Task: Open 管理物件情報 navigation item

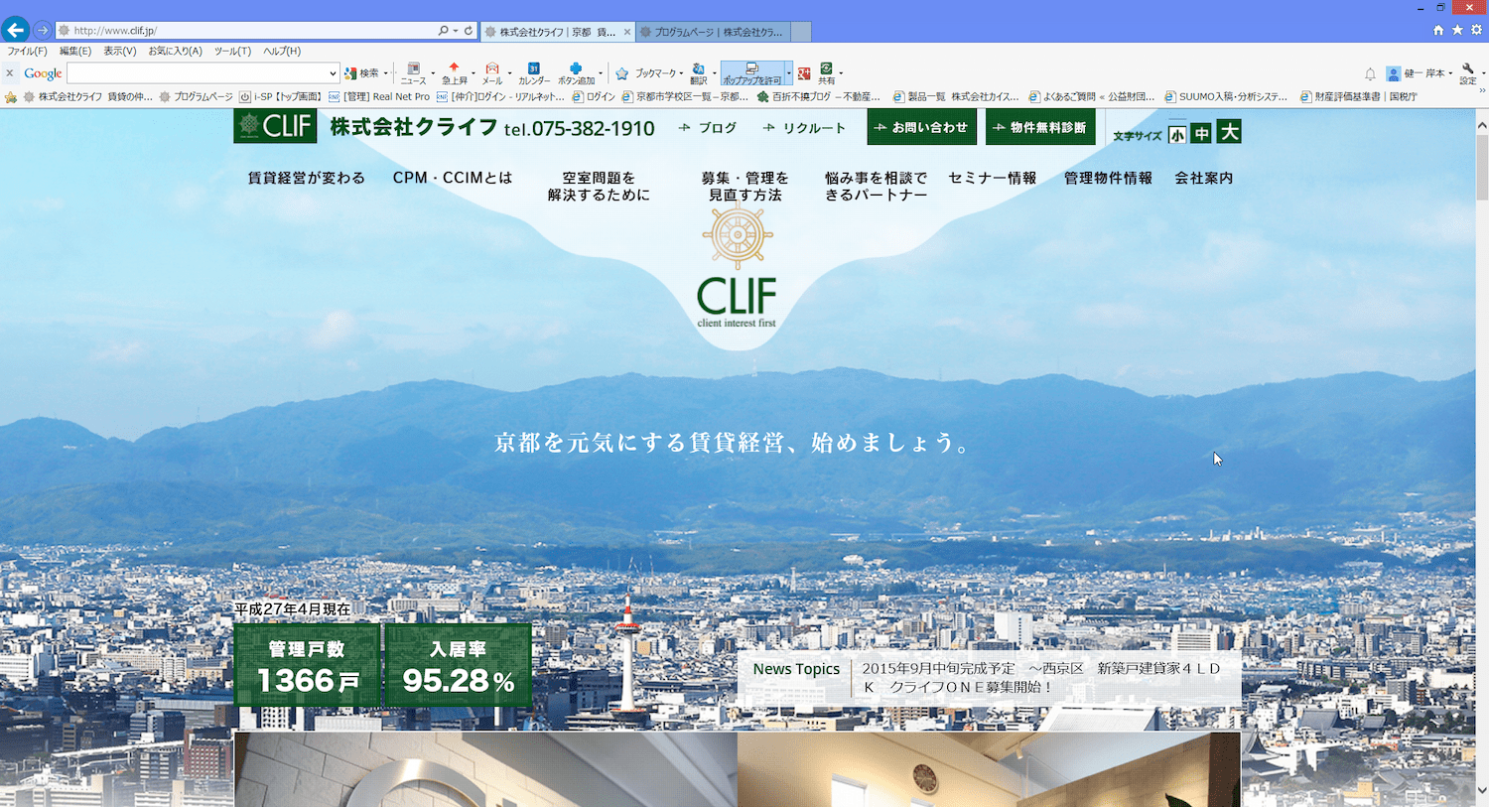Action: point(1108,178)
